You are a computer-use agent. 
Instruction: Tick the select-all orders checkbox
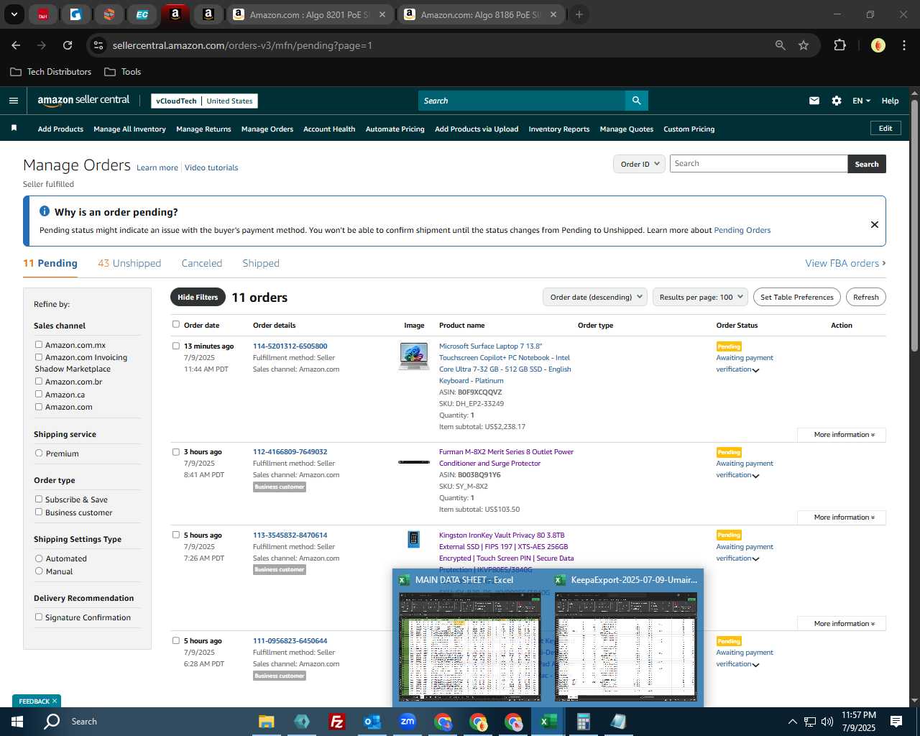pos(176,325)
